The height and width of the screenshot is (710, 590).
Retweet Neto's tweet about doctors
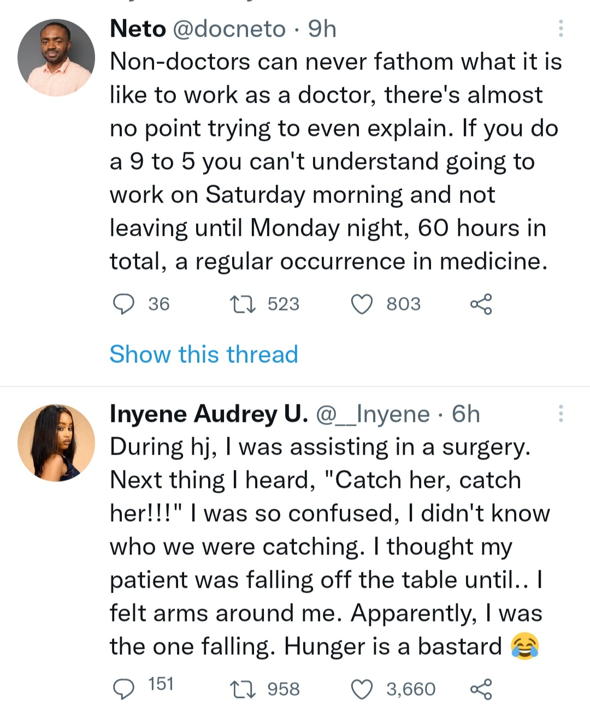coord(243,304)
